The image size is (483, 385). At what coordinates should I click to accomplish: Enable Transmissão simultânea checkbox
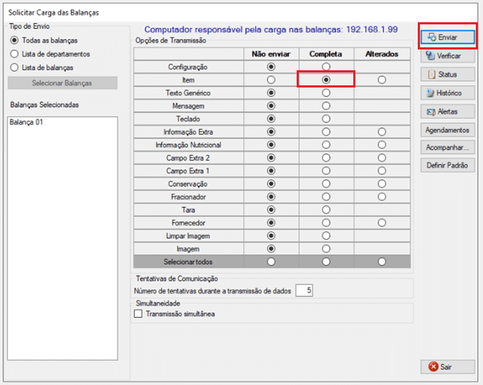139,313
